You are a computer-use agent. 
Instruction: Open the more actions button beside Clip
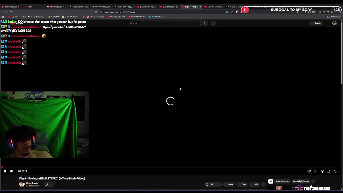[263, 184]
